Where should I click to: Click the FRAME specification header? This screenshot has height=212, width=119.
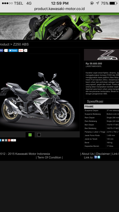coord(101,107)
